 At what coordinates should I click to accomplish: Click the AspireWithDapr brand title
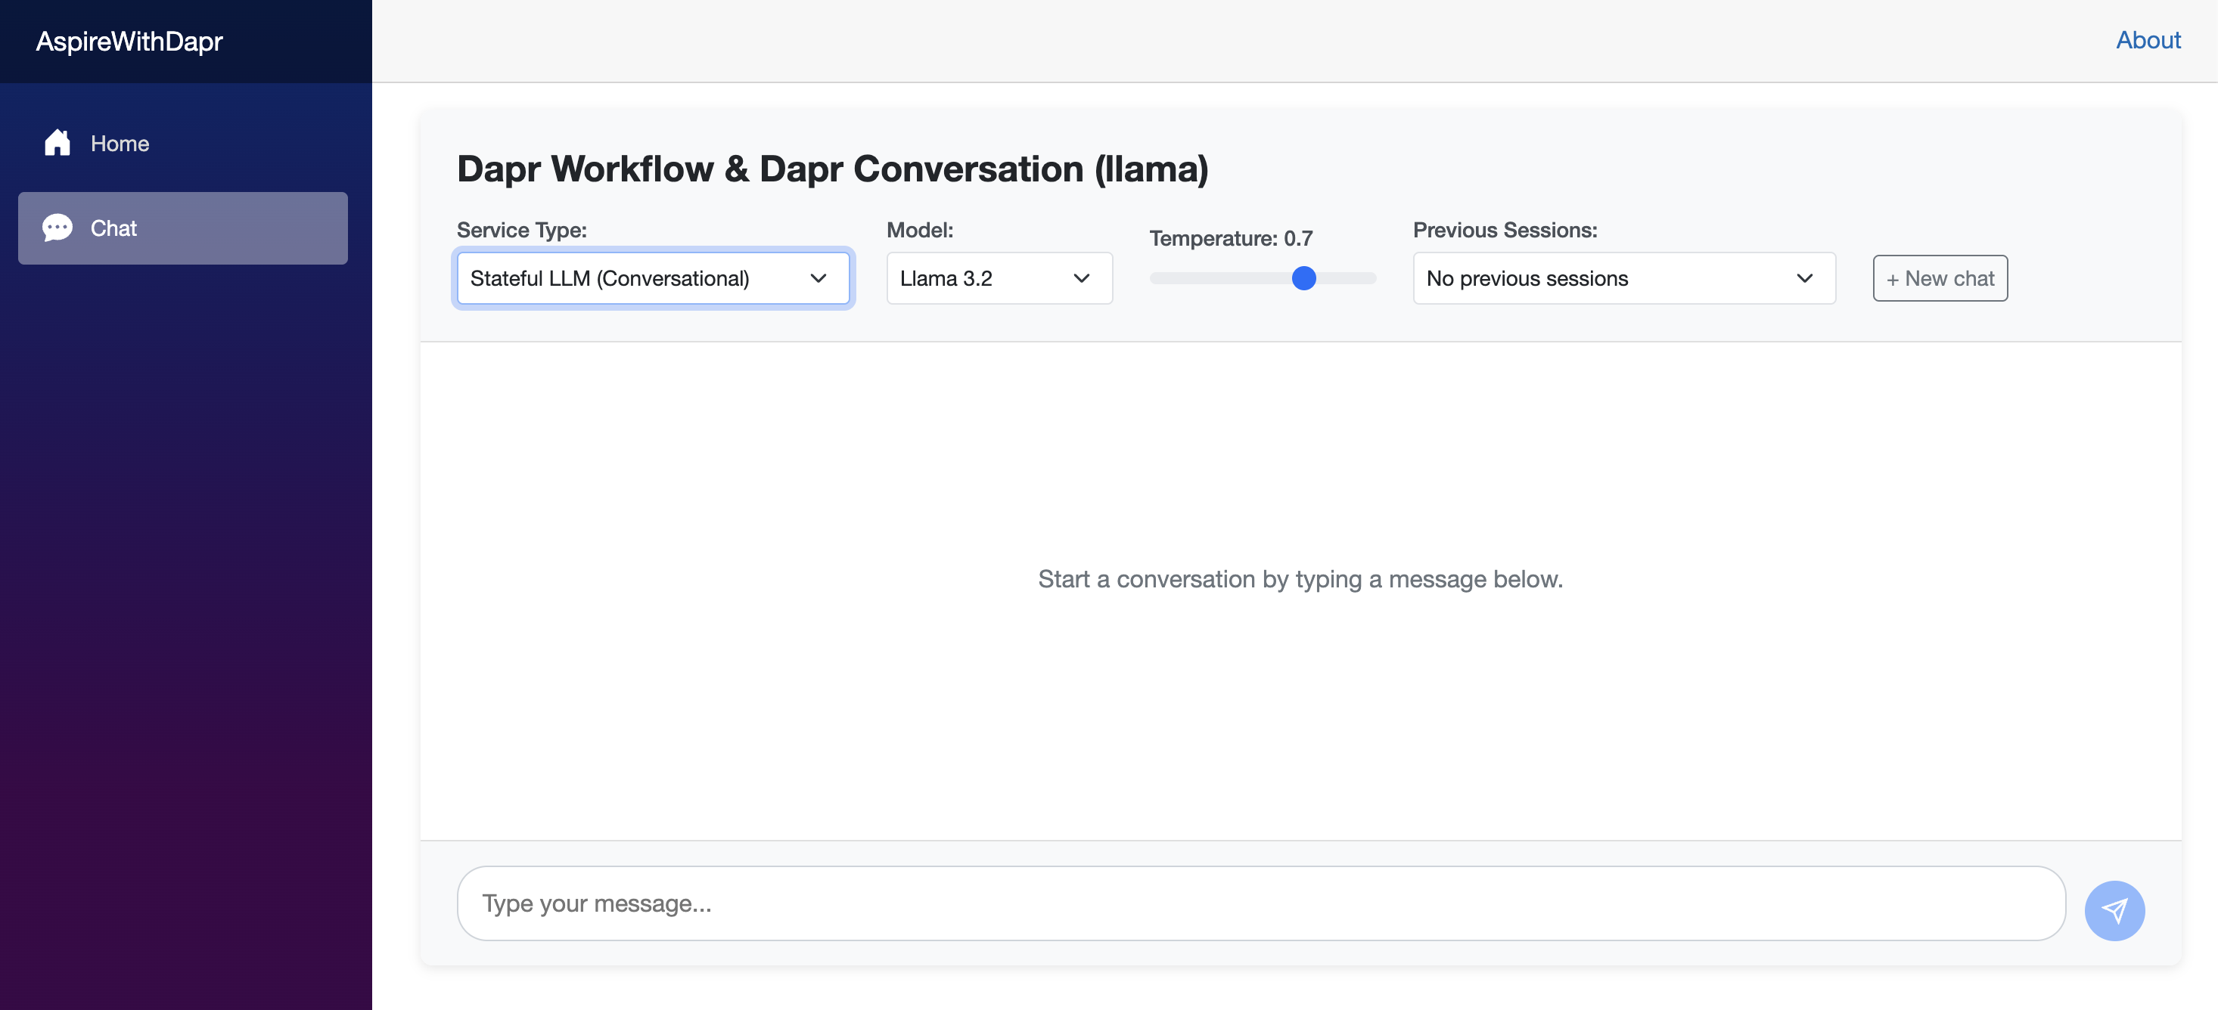[129, 40]
